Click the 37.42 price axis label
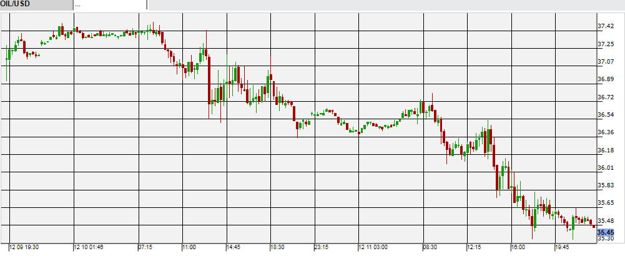625x256 pixels. pos(606,27)
